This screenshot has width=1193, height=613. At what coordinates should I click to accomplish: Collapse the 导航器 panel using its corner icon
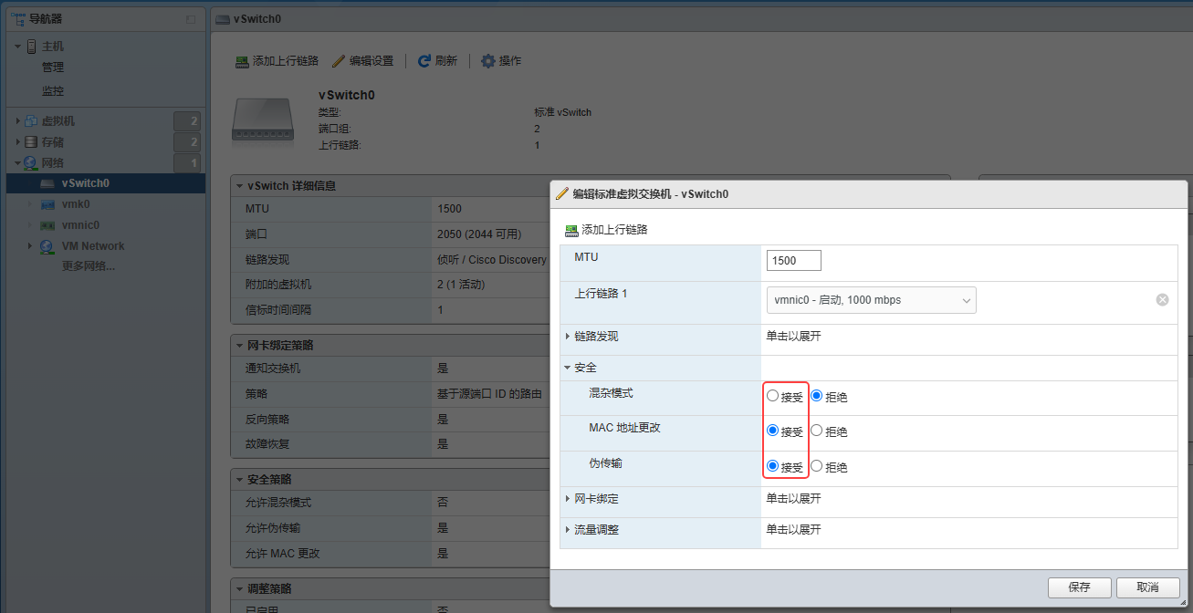(190, 19)
